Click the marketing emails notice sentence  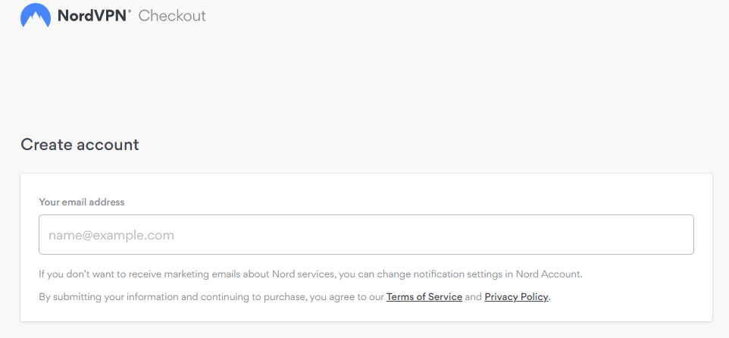pos(311,274)
